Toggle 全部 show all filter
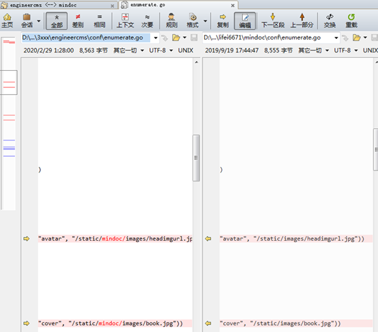378x332 pixels. tap(57, 21)
